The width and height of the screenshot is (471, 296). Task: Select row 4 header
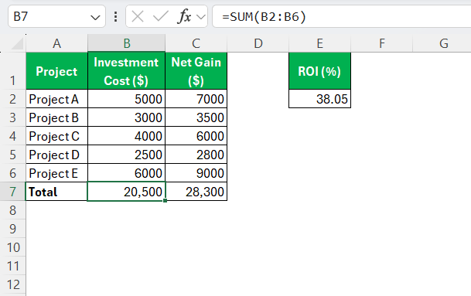pyautogui.click(x=12, y=136)
